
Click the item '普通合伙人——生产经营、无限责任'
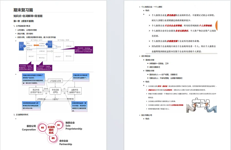point(163,75)
